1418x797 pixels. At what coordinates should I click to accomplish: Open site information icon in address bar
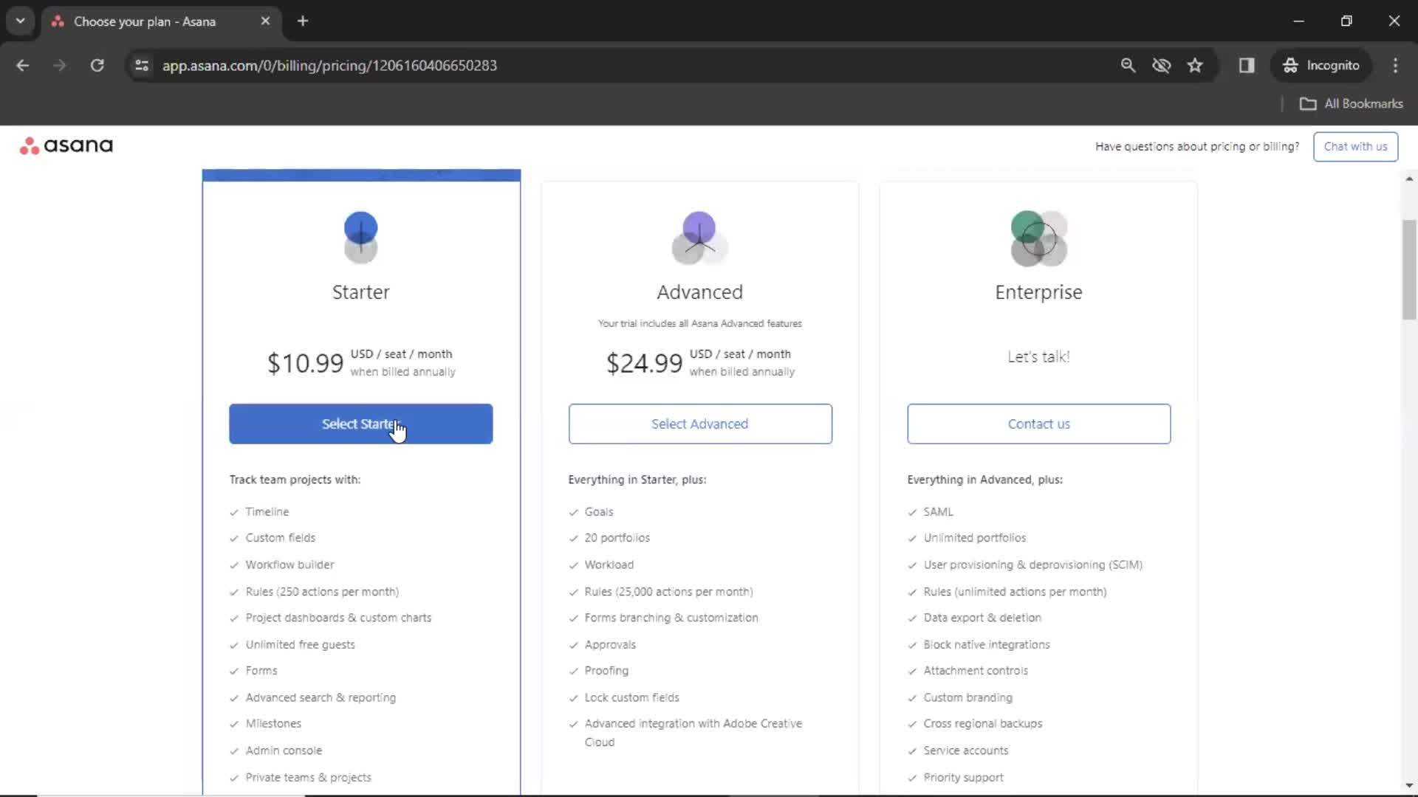click(x=142, y=66)
